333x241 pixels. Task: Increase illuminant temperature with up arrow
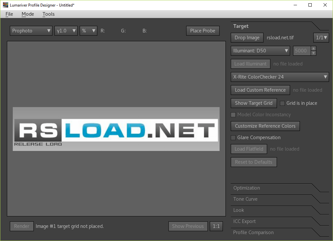pyautogui.click(x=313, y=48)
